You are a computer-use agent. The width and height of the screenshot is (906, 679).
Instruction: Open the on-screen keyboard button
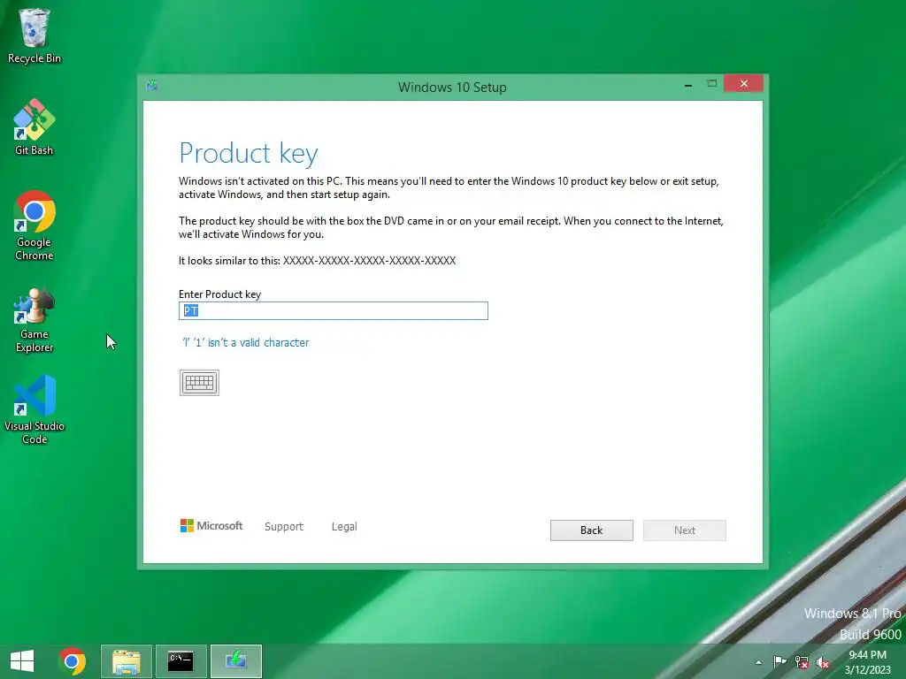coord(199,382)
